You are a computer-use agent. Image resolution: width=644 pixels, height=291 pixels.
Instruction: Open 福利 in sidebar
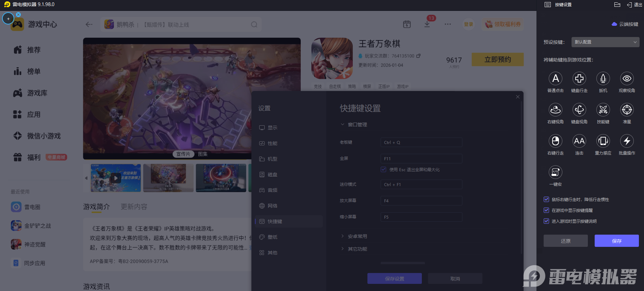[27, 157]
